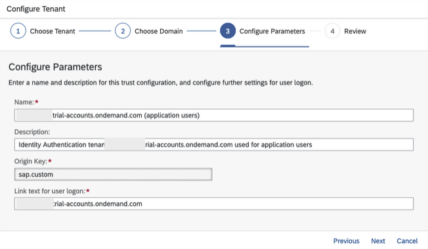This screenshot has width=428, height=249.
Task: Edit the Description input field
Action: (214, 145)
